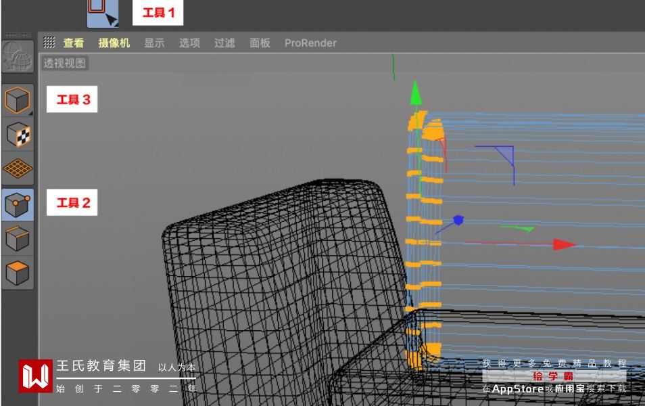The height and width of the screenshot is (406, 645).
Task: Select the live selection tool icon
Action: 103,13
